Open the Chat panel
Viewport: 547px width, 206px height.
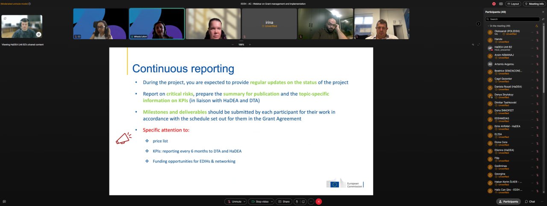[530, 201]
